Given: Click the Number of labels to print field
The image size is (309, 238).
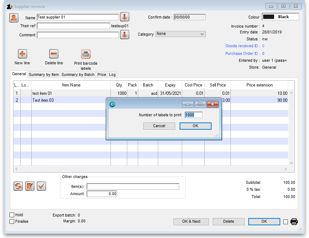Looking at the screenshot, I should click(x=193, y=115).
